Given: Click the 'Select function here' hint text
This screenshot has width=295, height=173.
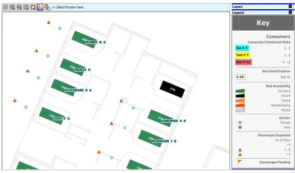Looking at the screenshot, I should (x=68, y=7).
